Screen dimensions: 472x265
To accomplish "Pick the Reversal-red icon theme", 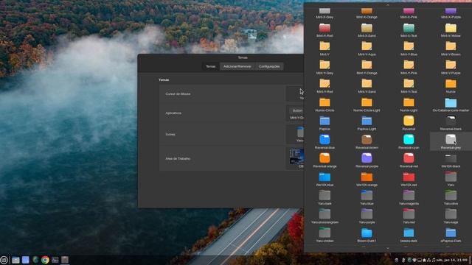I will pyautogui.click(x=409, y=160).
